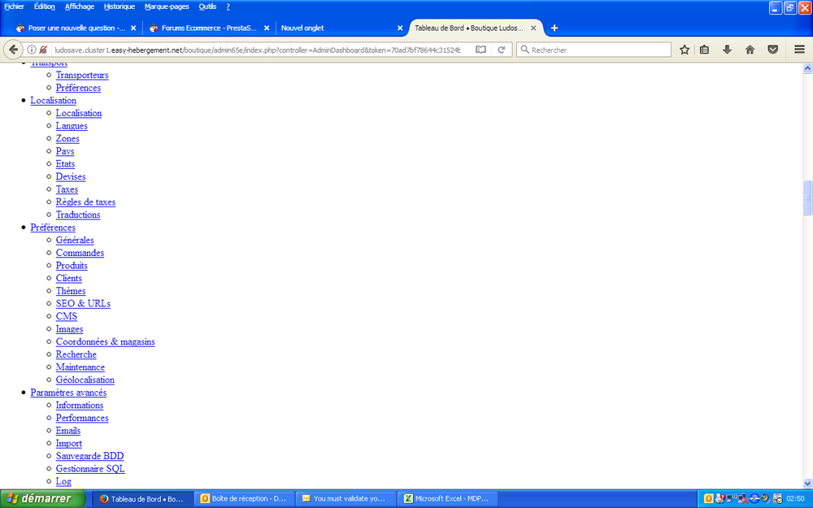Viewport: 813px width, 508px height.
Task: Click the insecure connection warning icon
Action: click(x=43, y=50)
